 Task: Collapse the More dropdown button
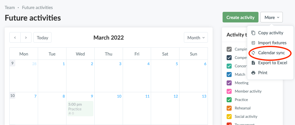[272, 17]
